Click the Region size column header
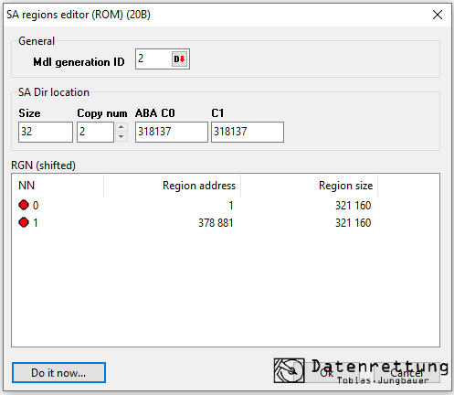 pos(310,186)
